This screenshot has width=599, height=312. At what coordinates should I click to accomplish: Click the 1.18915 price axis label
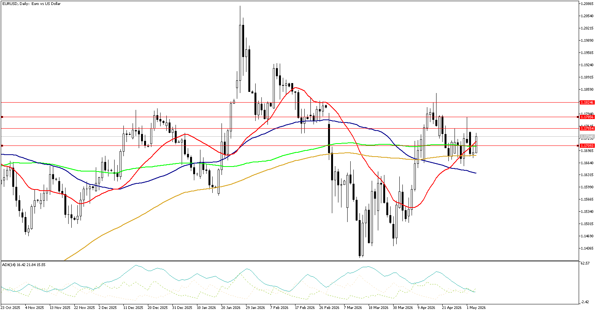coord(587,77)
